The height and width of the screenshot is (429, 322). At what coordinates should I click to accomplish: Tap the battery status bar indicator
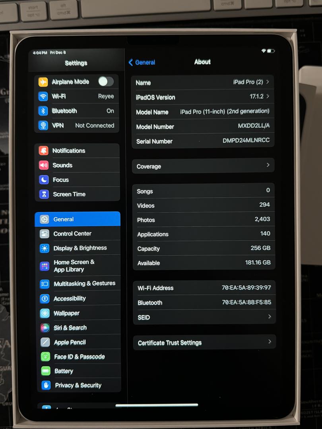pos(271,51)
